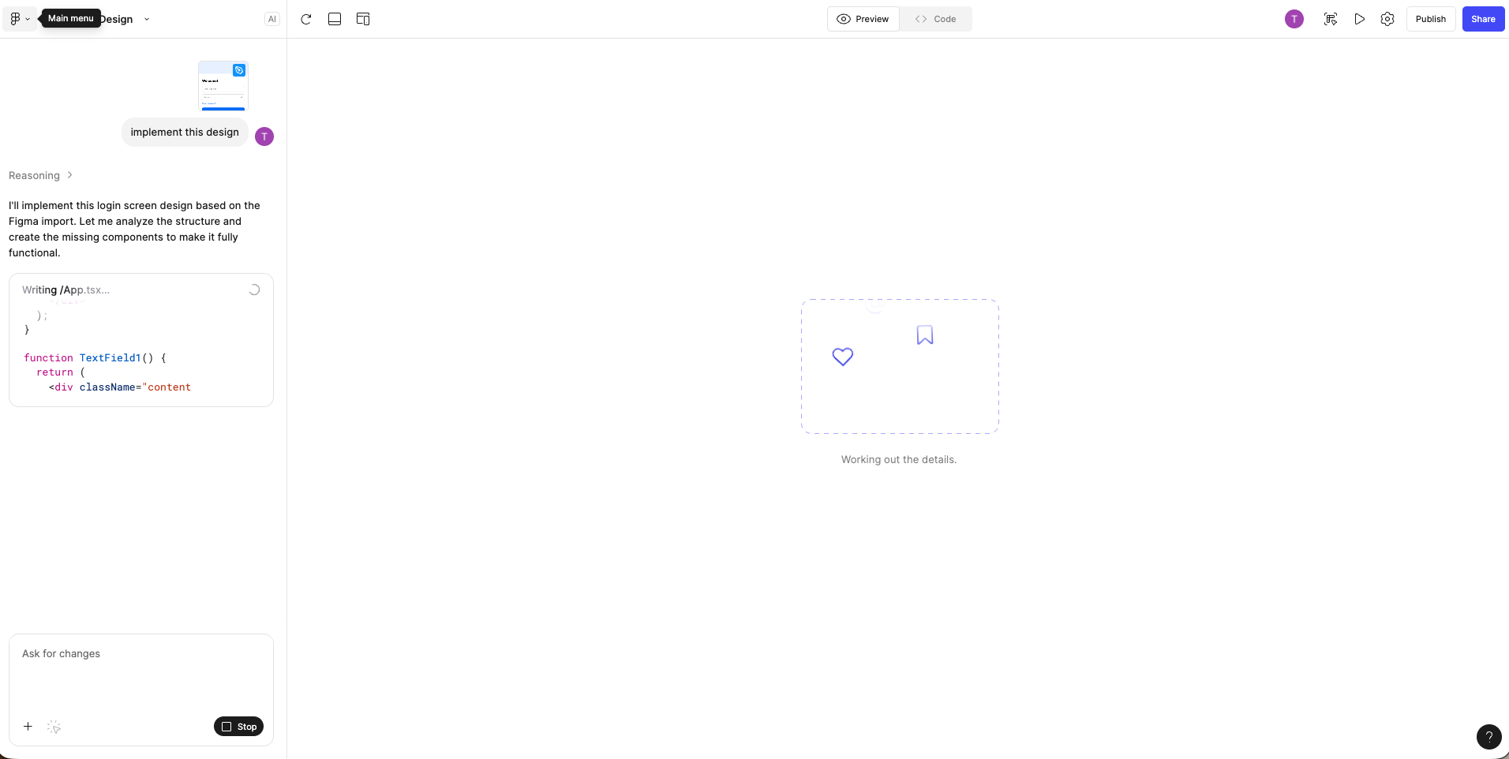Open the settings gear icon
The image size is (1509, 759).
tap(1387, 19)
